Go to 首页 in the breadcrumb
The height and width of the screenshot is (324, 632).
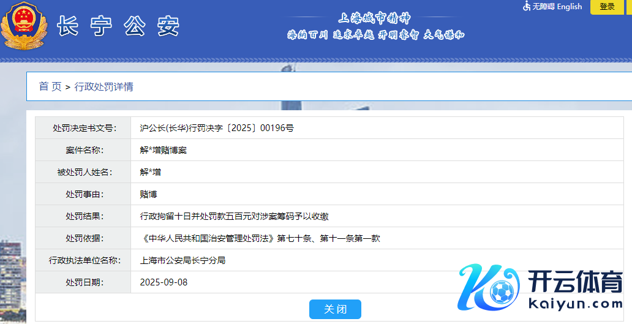[50, 87]
